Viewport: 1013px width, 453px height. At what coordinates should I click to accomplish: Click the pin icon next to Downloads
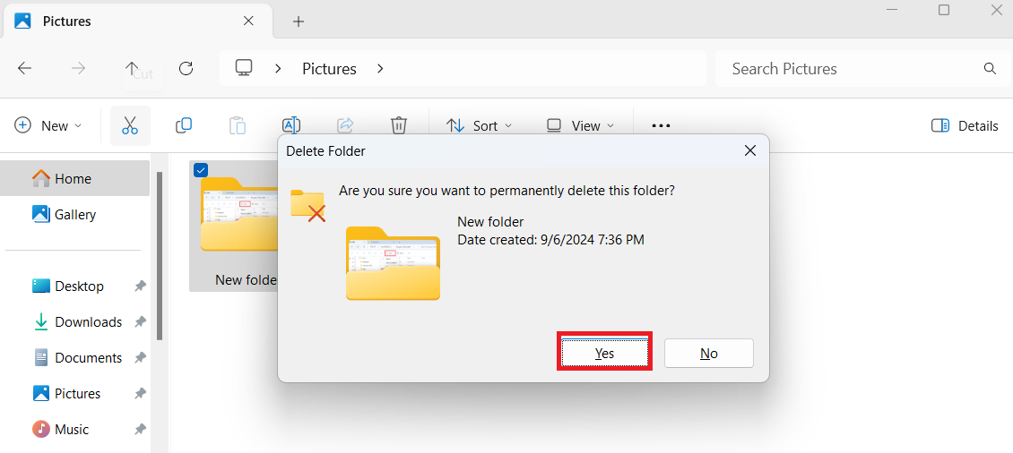click(x=140, y=322)
